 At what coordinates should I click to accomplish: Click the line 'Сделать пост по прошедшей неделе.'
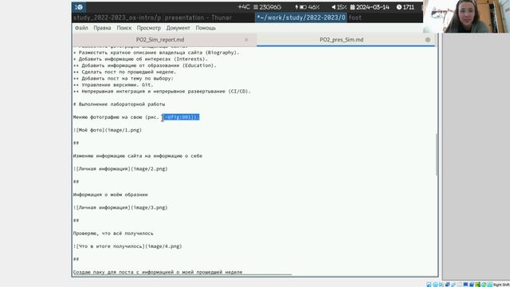[124, 72]
